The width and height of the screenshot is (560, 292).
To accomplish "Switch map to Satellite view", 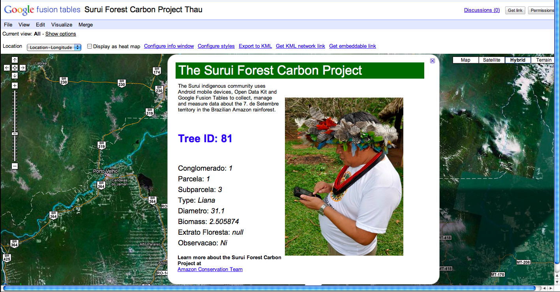I will click(x=492, y=60).
